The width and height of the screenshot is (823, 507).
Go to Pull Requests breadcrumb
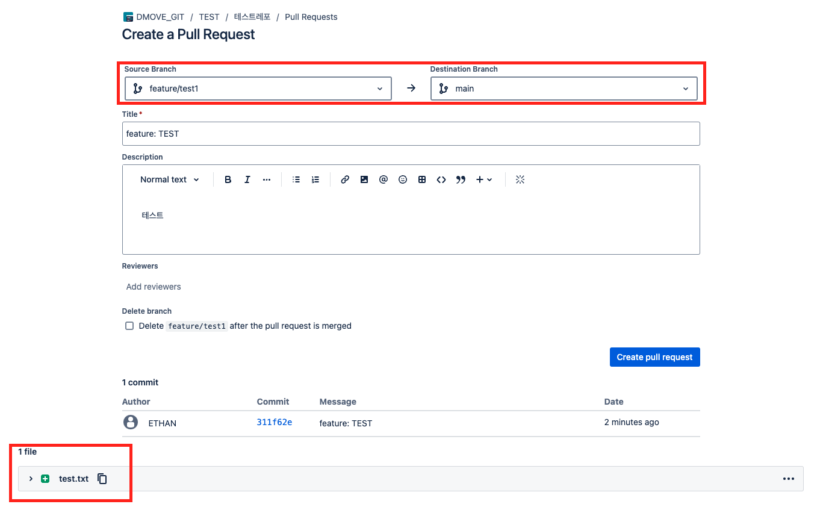[x=311, y=17]
